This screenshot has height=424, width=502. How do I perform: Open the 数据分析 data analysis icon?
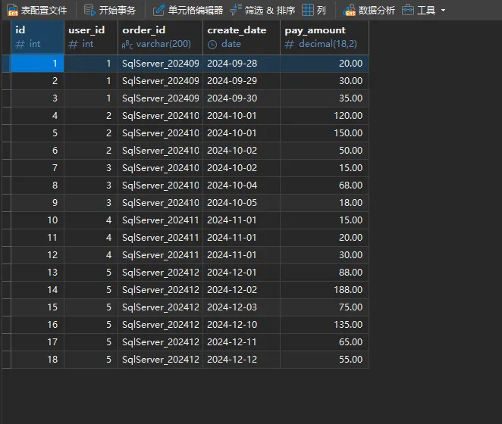tap(350, 11)
